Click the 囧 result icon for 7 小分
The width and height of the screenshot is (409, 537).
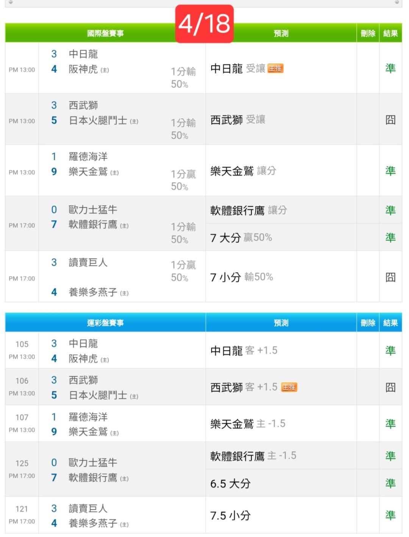pyautogui.click(x=390, y=277)
